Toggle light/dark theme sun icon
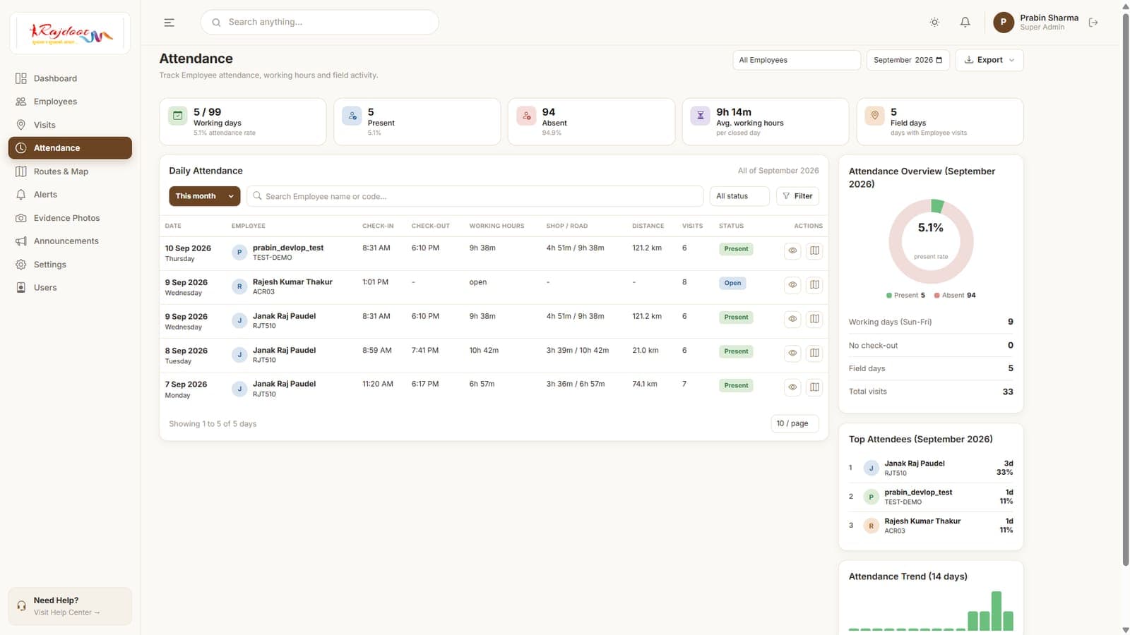 tap(934, 23)
